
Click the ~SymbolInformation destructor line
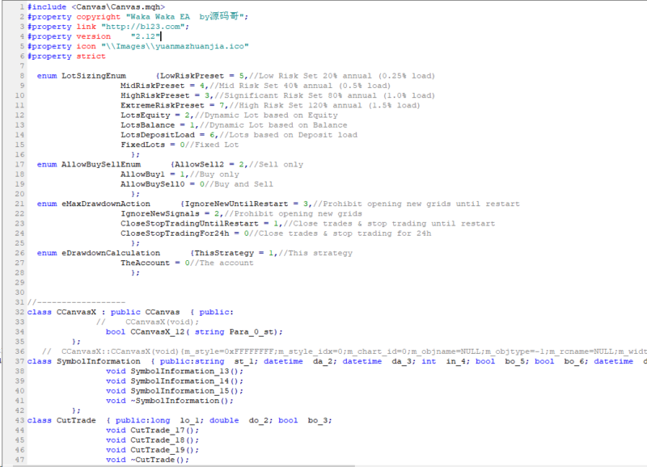click(181, 401)
